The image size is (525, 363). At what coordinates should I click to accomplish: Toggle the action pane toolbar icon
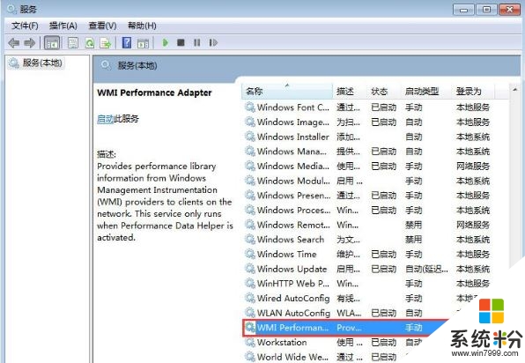(143, 43)
